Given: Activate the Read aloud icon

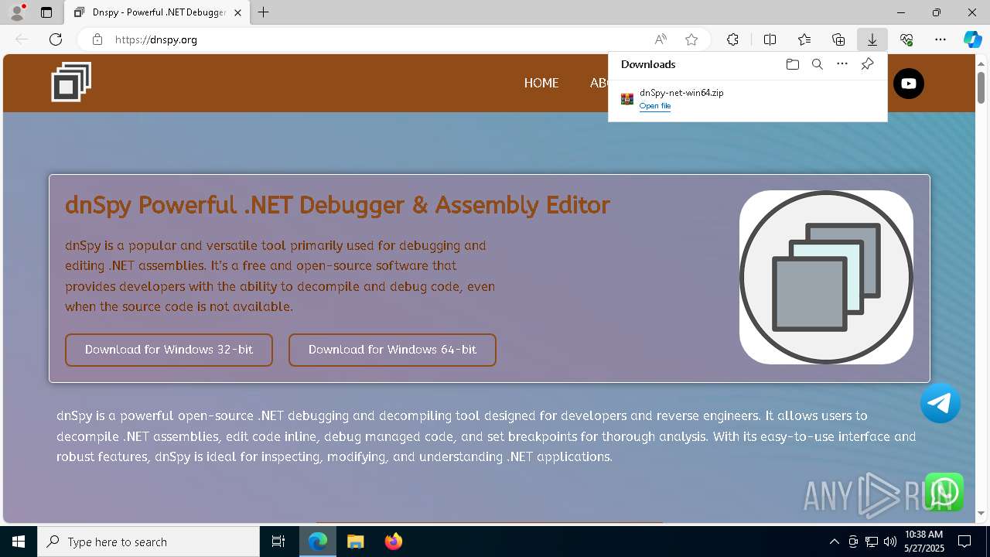Looking at the screenshot, I should (x=661, y=39).
